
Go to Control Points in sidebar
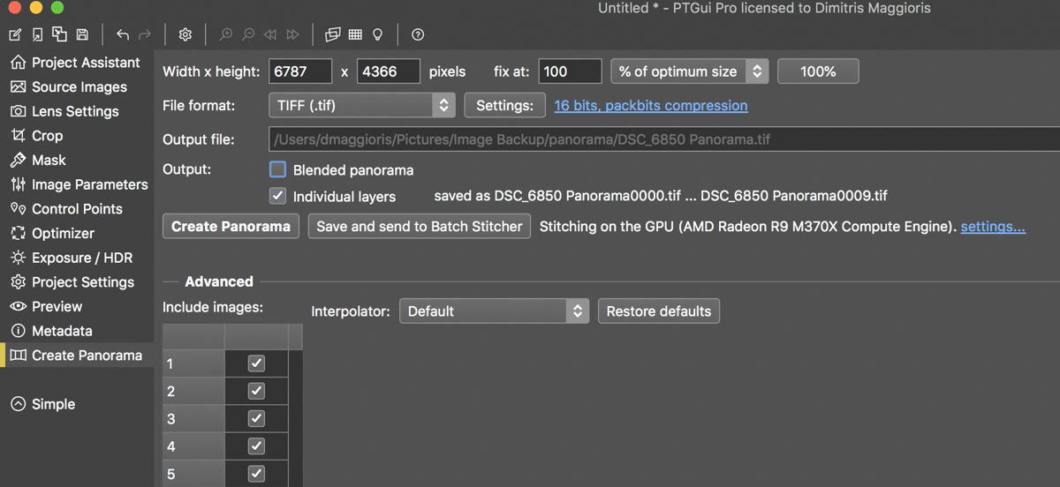click(77, 209)
